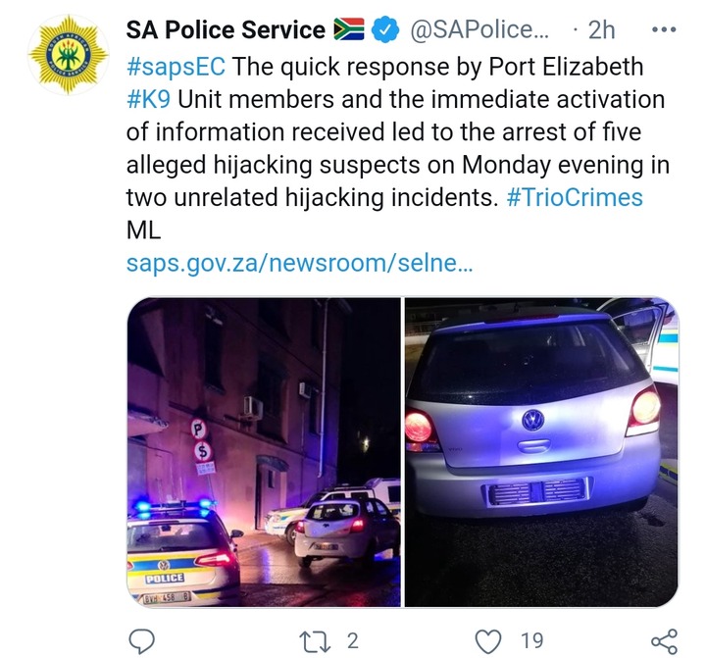View left photo of police cars
The width and height of the screenshot is (706, 658).
click(264, 452)
